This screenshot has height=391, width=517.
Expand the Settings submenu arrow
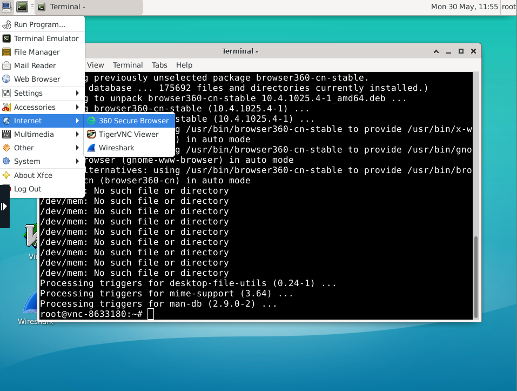(x=77, y=93)
